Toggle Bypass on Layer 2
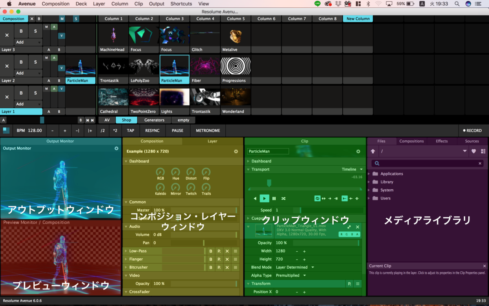Screen dimensions: 489x306 (21, 62)
